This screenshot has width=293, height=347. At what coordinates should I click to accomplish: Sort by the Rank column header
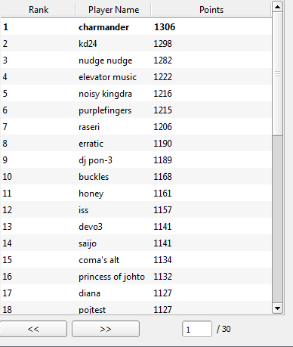tap(39, 10)
